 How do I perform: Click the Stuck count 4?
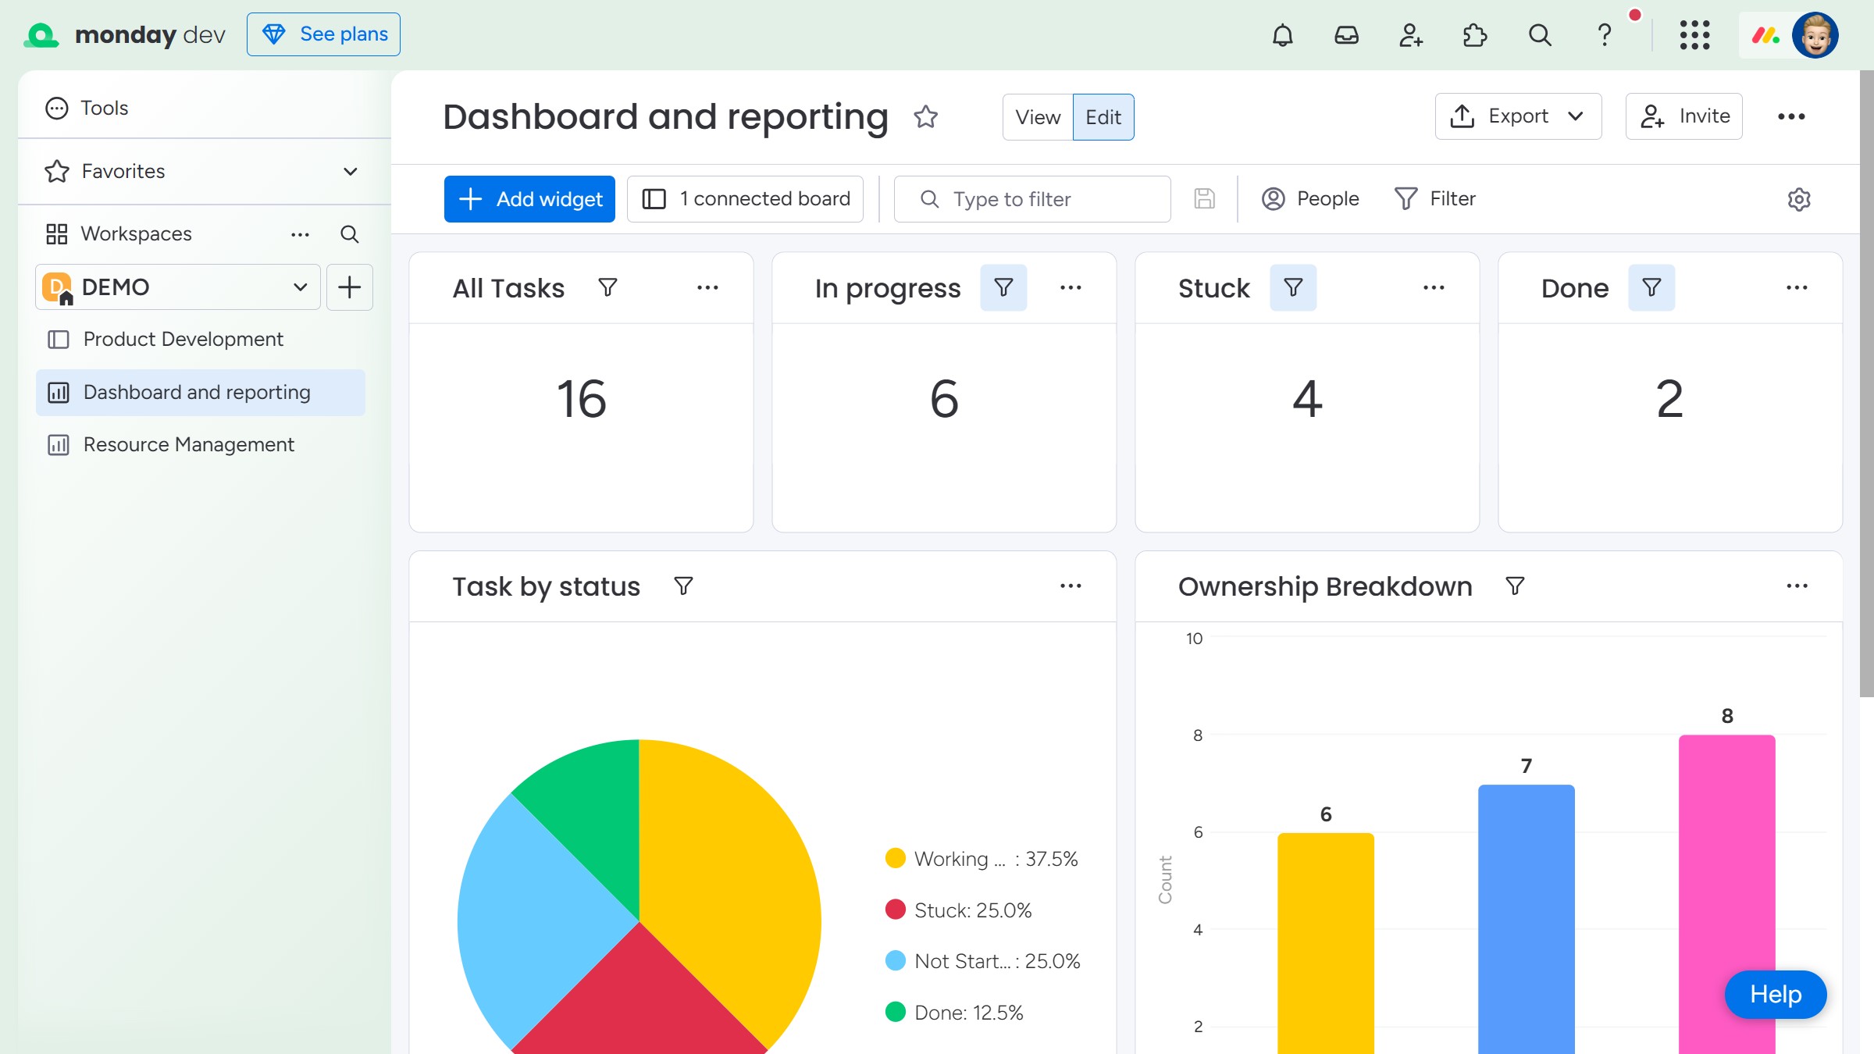(x=1307, y=399)
